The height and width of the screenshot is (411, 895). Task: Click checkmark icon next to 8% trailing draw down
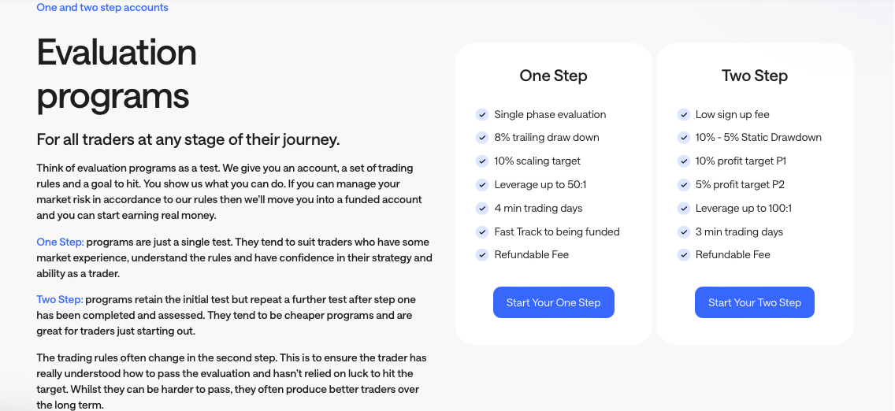[482, 137]
